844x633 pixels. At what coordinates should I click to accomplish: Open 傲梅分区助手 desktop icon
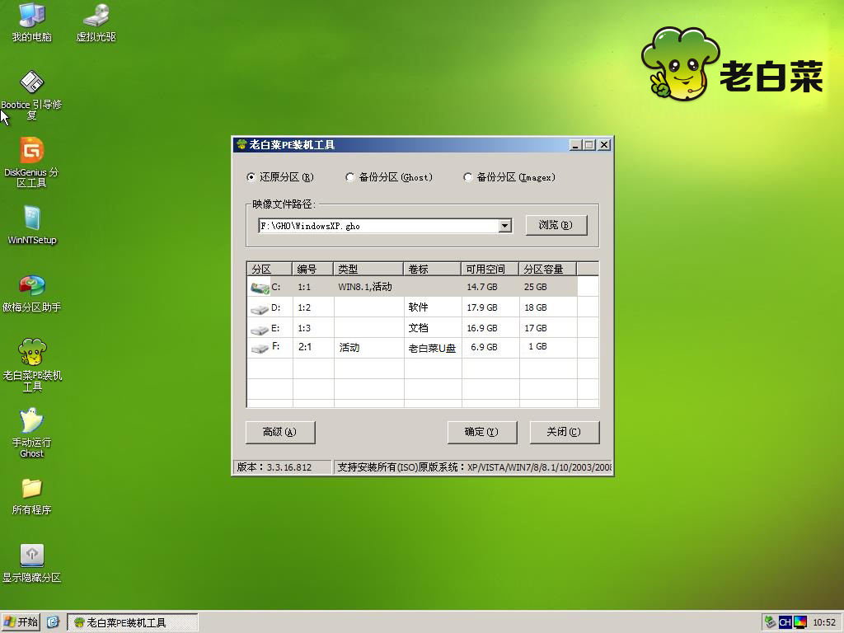pos(32,293)
